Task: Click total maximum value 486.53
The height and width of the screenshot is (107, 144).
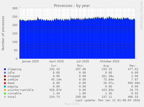Action: click(133, 97)
